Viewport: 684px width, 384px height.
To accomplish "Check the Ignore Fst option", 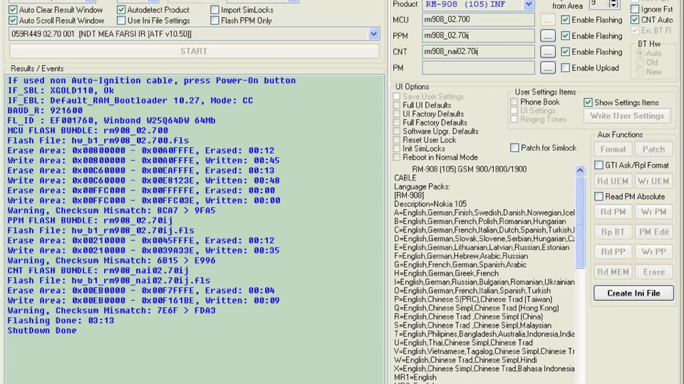I will click(635, 9).
